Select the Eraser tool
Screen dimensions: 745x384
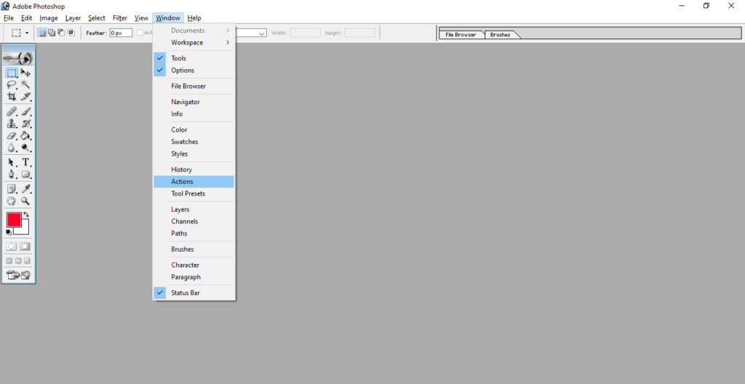click(x=12, y=135)
